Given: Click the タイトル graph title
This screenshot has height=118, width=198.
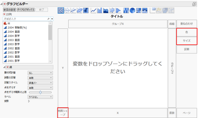Looking at the screenshot, I should click(x=117, y=16).
